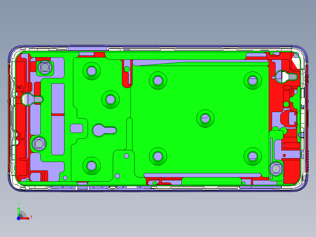Image resolution: width=316 pixels, height=237 pixels.
Task: Click the green Y axis arrow in triad
Action: [x=18, y=209]
